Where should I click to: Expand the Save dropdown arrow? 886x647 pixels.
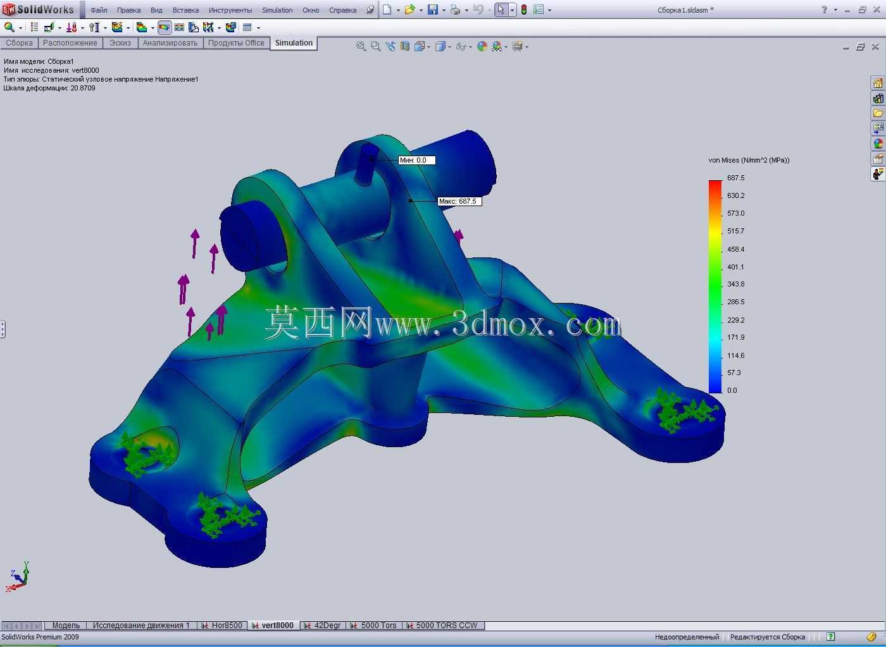[x=444, y=10]
